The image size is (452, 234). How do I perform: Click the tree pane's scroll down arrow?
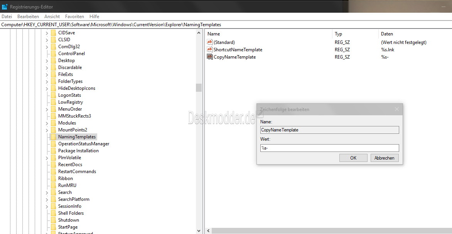coord(199,231)
